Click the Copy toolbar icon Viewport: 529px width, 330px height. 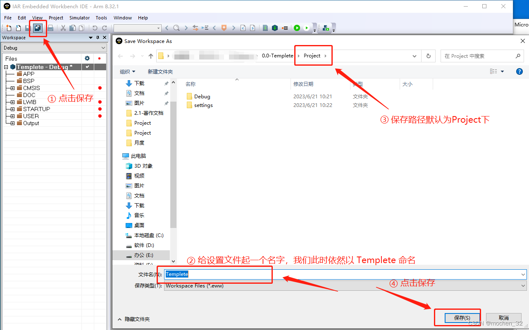[x=72, y=28]
